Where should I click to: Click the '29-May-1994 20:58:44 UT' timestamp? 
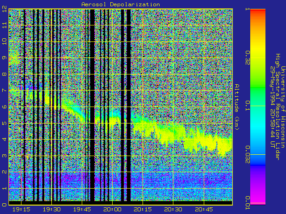pyautogui.click(x=273, y=107)
